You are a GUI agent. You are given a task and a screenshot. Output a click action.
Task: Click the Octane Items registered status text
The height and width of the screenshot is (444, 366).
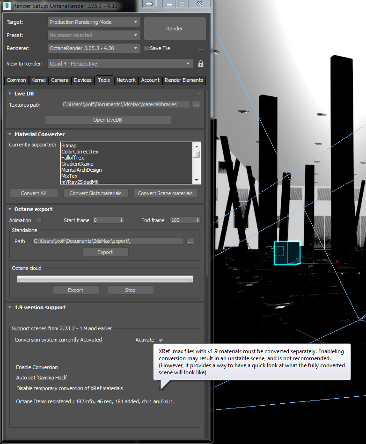pos(95,401)
